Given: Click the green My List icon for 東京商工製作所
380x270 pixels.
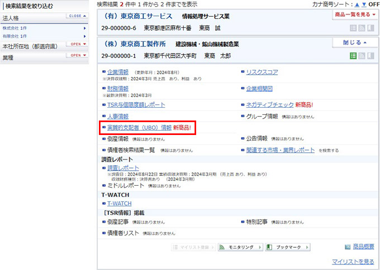Looking at the screenshot, I should coord(353,56).
